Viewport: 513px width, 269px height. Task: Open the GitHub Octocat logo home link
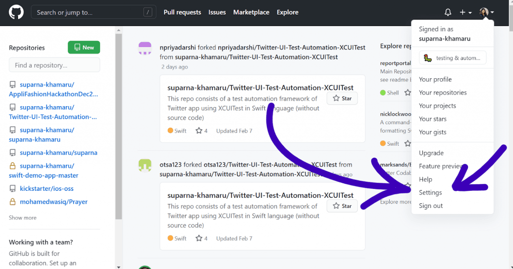pos(16,13)
